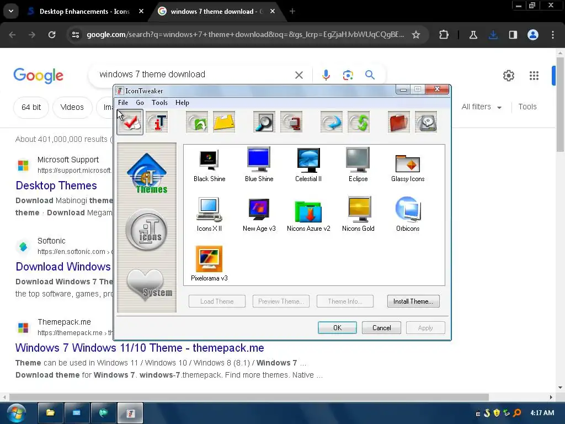Select the Nicons Gold theme

pyautogui.click(x=358, y=215)
